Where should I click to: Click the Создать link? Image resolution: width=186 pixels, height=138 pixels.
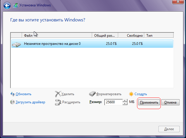(141, 94)
